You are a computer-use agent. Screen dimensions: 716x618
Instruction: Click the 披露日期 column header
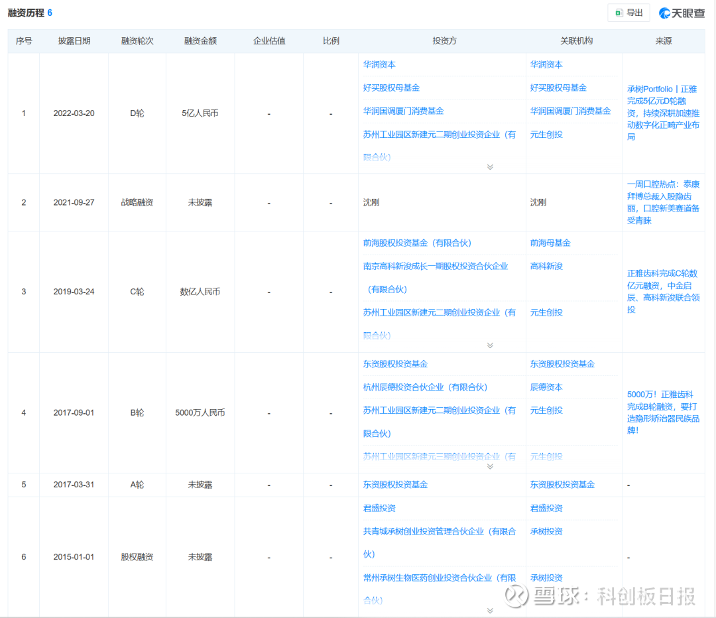74,41
